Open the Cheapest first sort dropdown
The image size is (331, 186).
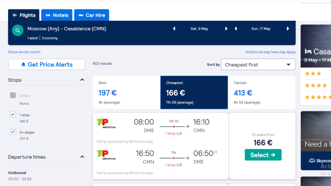pyautogui.click(x=258, y=65)
